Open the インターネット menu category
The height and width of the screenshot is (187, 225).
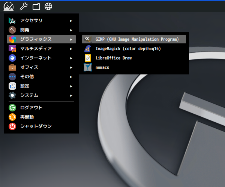[36, 58]
